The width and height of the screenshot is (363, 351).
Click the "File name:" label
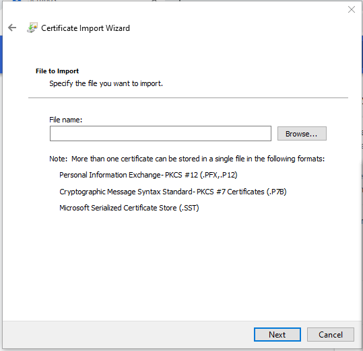(66, 120)
